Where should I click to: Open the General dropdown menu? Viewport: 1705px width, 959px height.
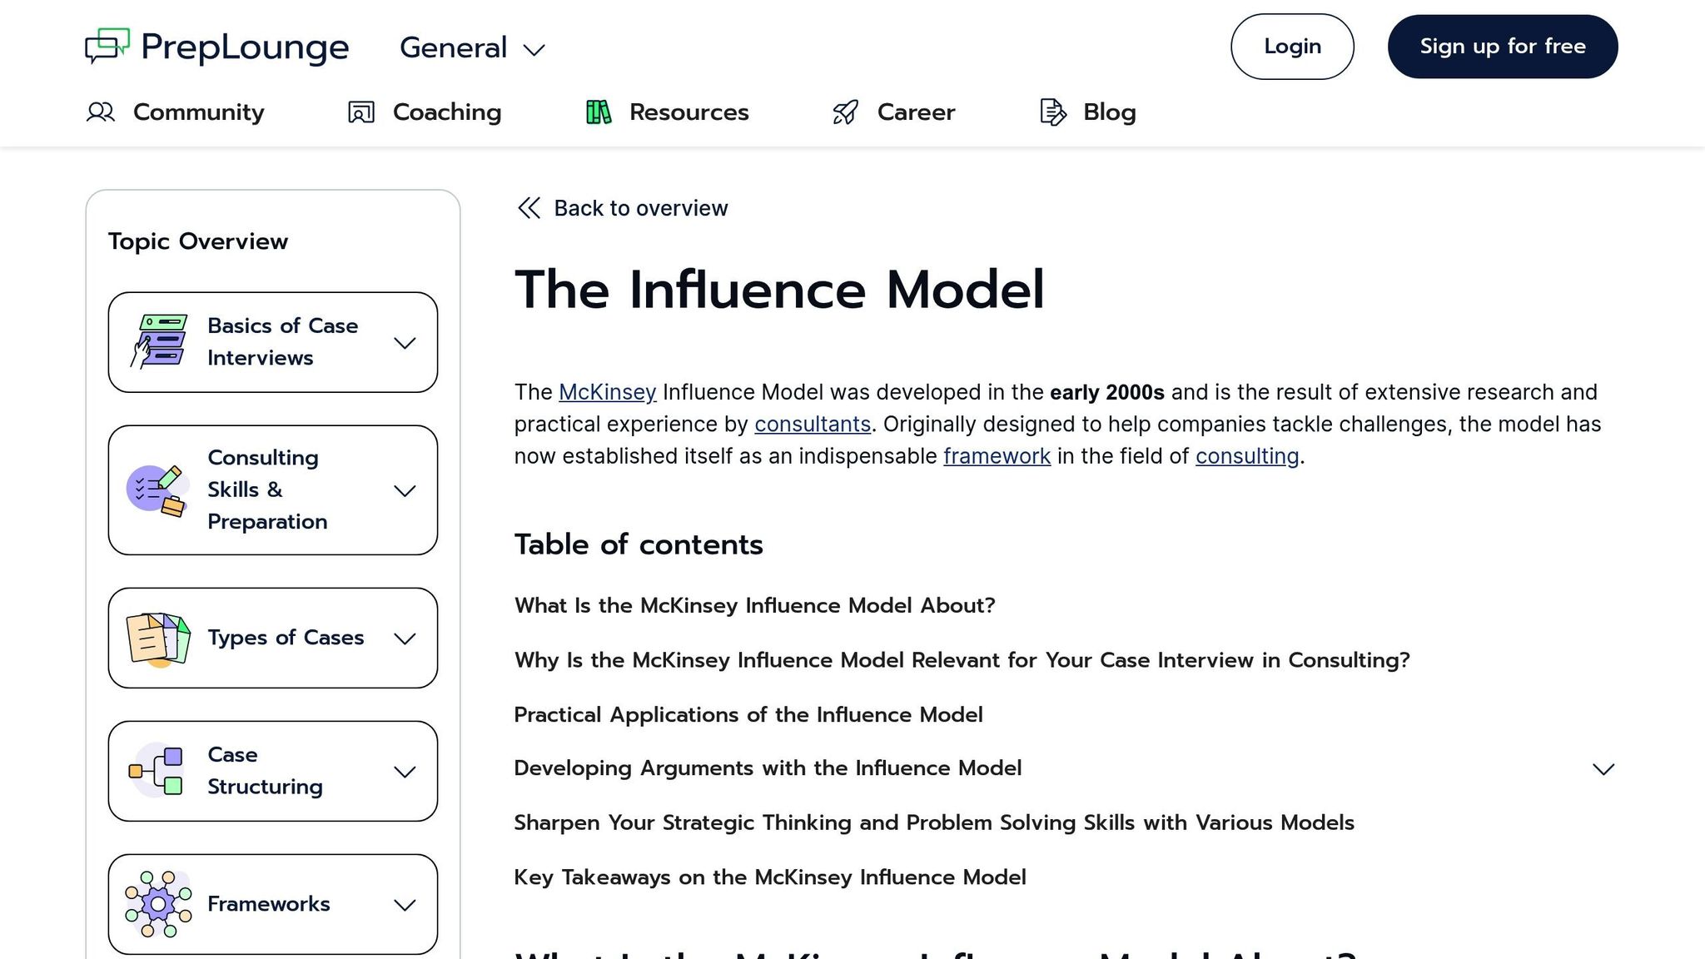tap(472, 47)
